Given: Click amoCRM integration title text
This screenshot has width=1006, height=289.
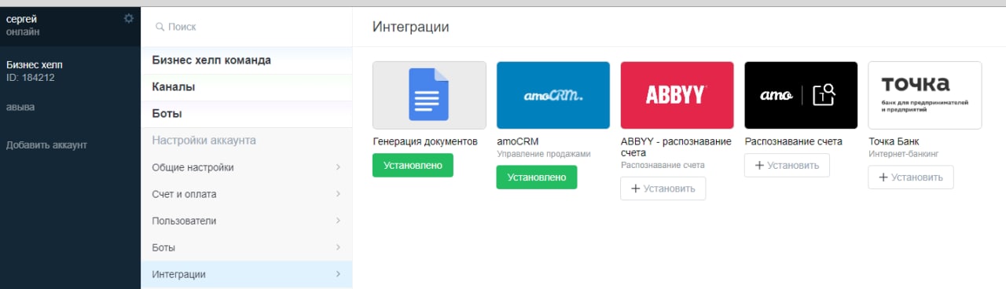Looking at the screenshot, I should 518,141.
